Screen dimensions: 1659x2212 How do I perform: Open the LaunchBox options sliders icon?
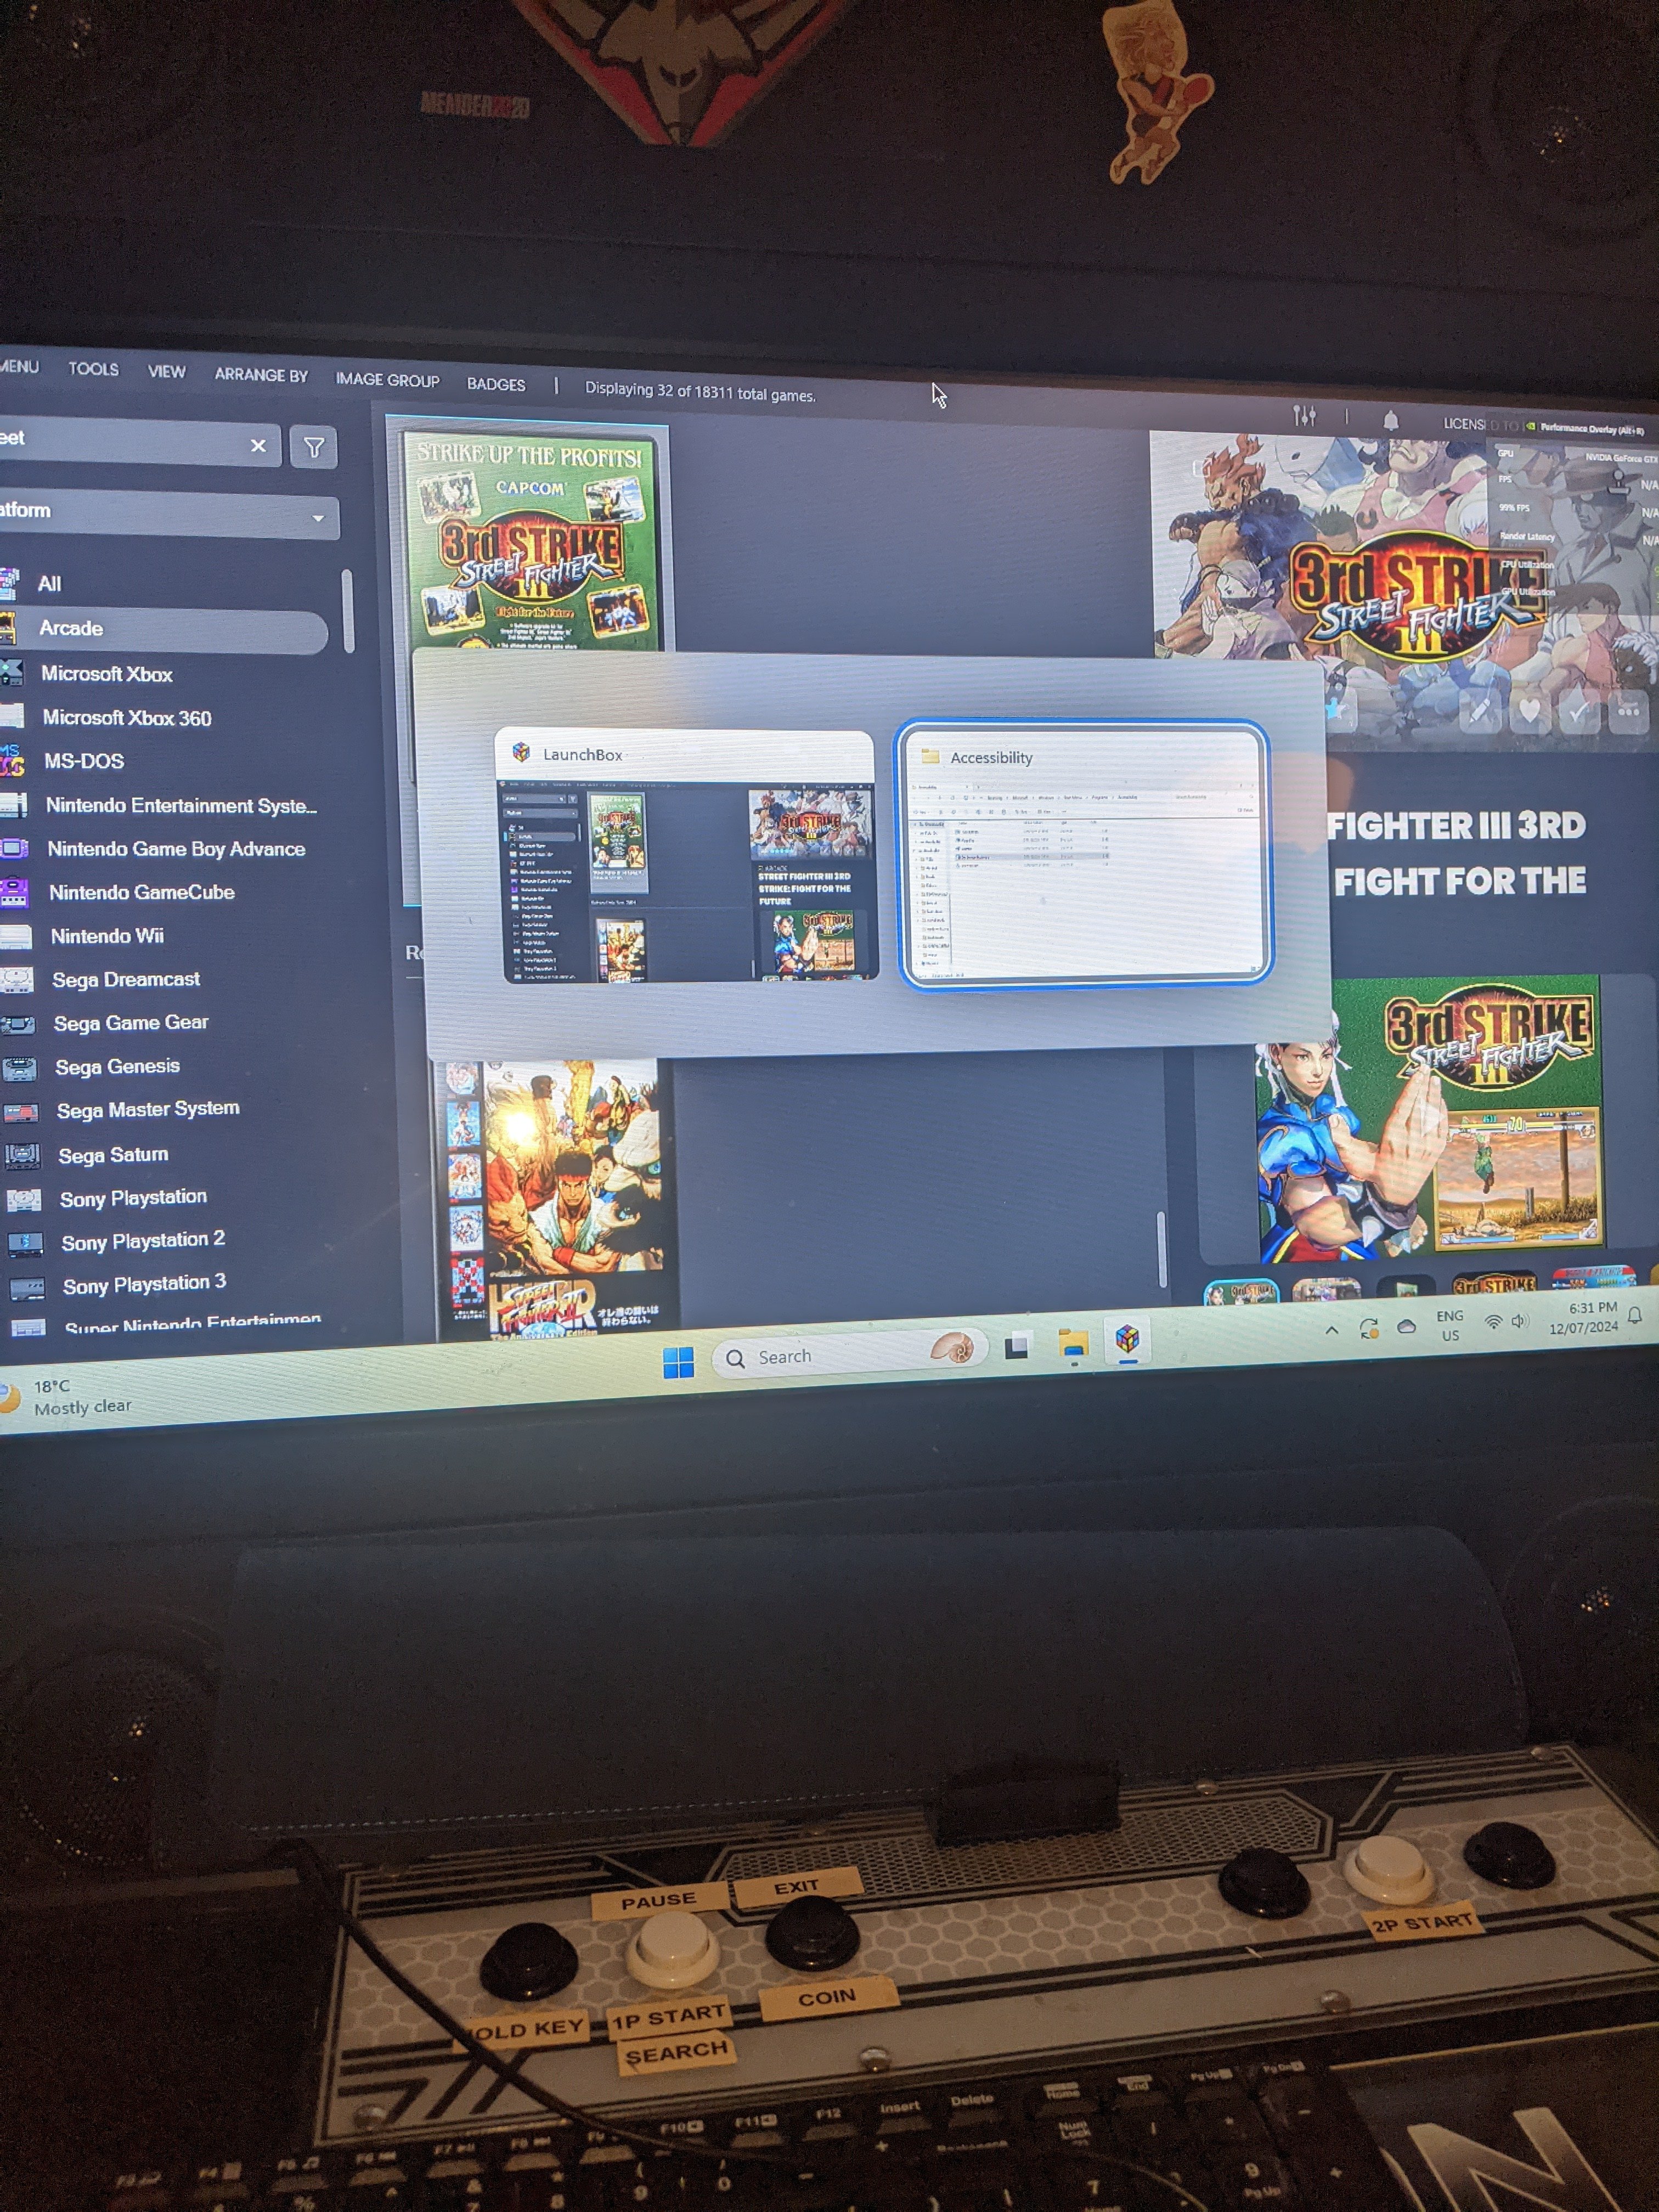pyautogui.click(x=1304, y=415)
